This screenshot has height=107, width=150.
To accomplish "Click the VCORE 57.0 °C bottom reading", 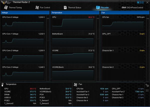I will click(x=33, y=91).
